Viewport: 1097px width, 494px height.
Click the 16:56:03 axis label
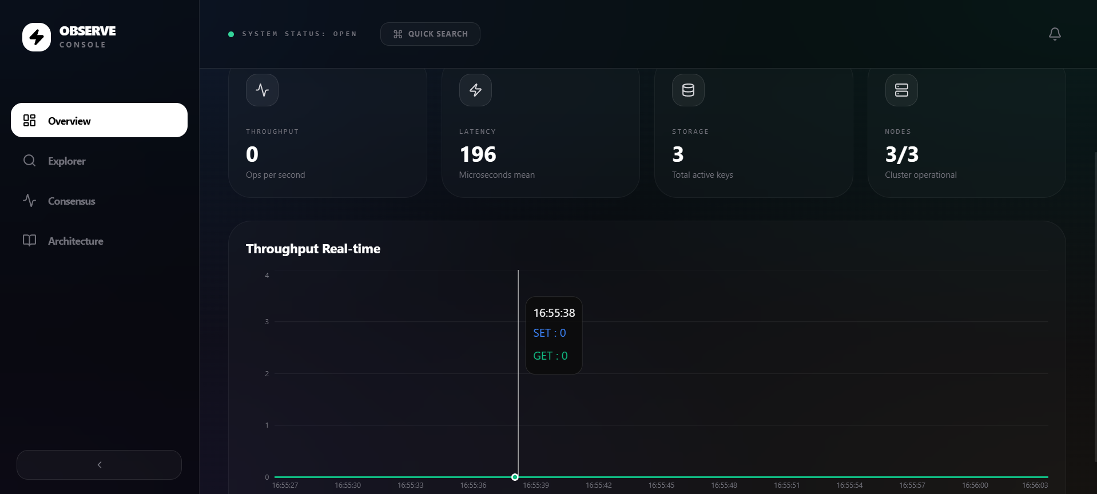(x=1035, y=485)
